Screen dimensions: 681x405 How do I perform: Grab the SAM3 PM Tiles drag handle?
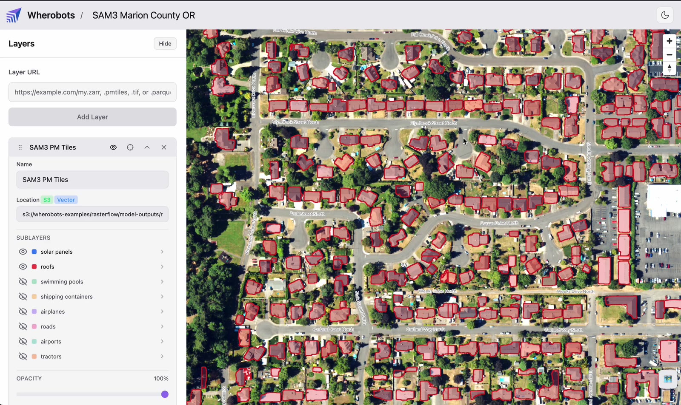[20, 147]
